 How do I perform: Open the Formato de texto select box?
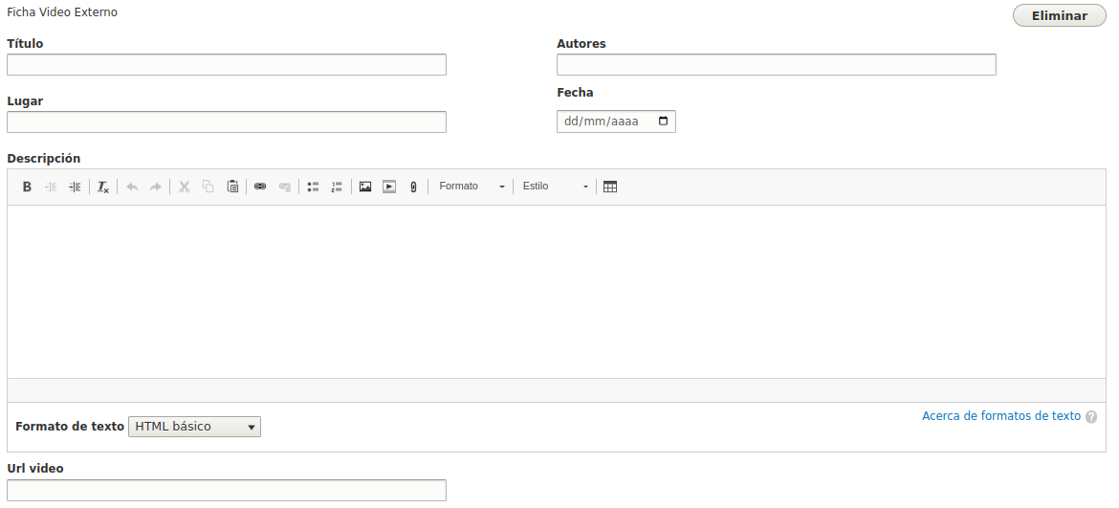(194, 427)
